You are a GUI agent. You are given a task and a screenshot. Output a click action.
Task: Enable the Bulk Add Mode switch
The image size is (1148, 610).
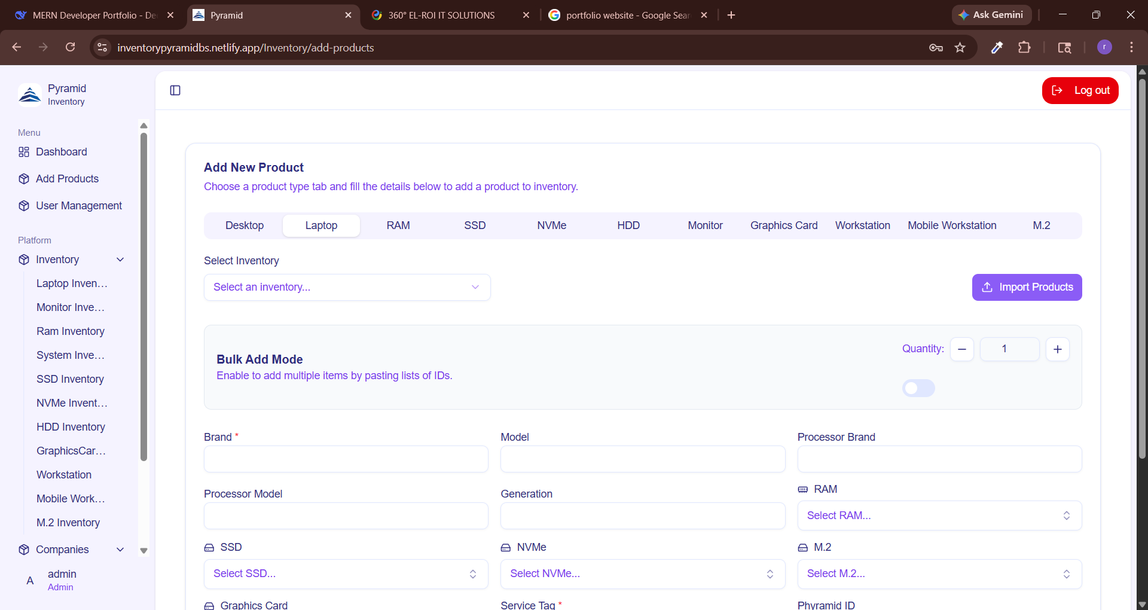point(918,389)
